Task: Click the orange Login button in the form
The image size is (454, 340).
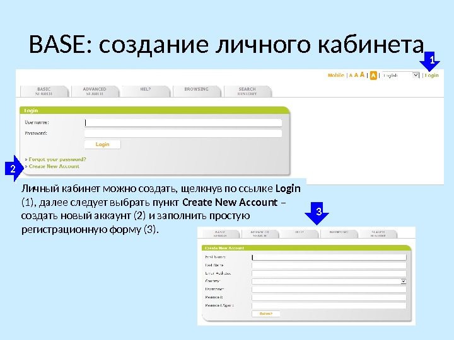Action: (x=103, y=144)
